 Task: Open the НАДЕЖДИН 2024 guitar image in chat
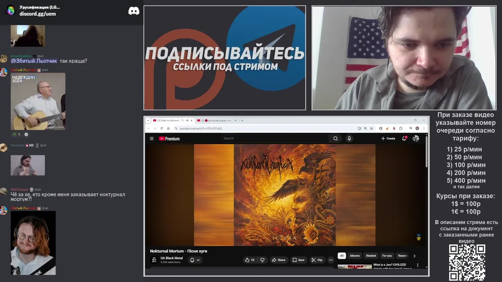pos(38,101)
